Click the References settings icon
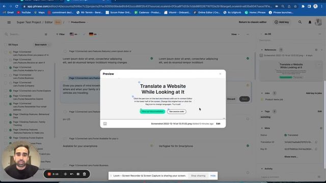Image resolution: width=326 pixels, height=183 pixels. pos(316,50)
